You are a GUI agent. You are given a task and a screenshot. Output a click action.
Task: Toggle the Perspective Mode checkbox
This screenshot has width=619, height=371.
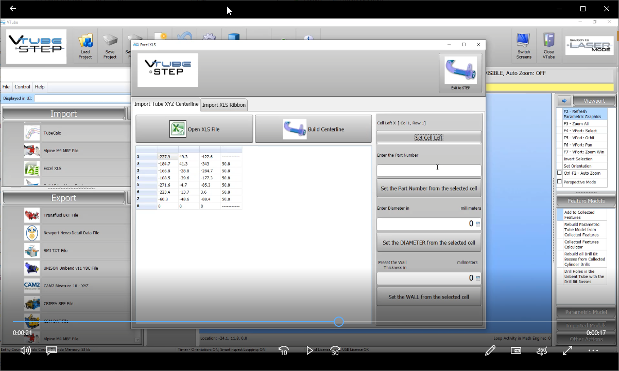(560, 182)
